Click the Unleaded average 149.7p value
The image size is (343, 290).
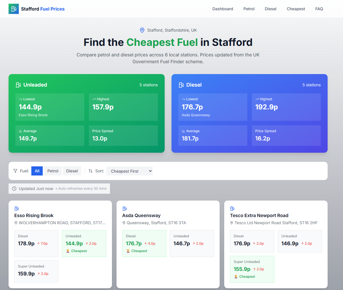(28, 138)
